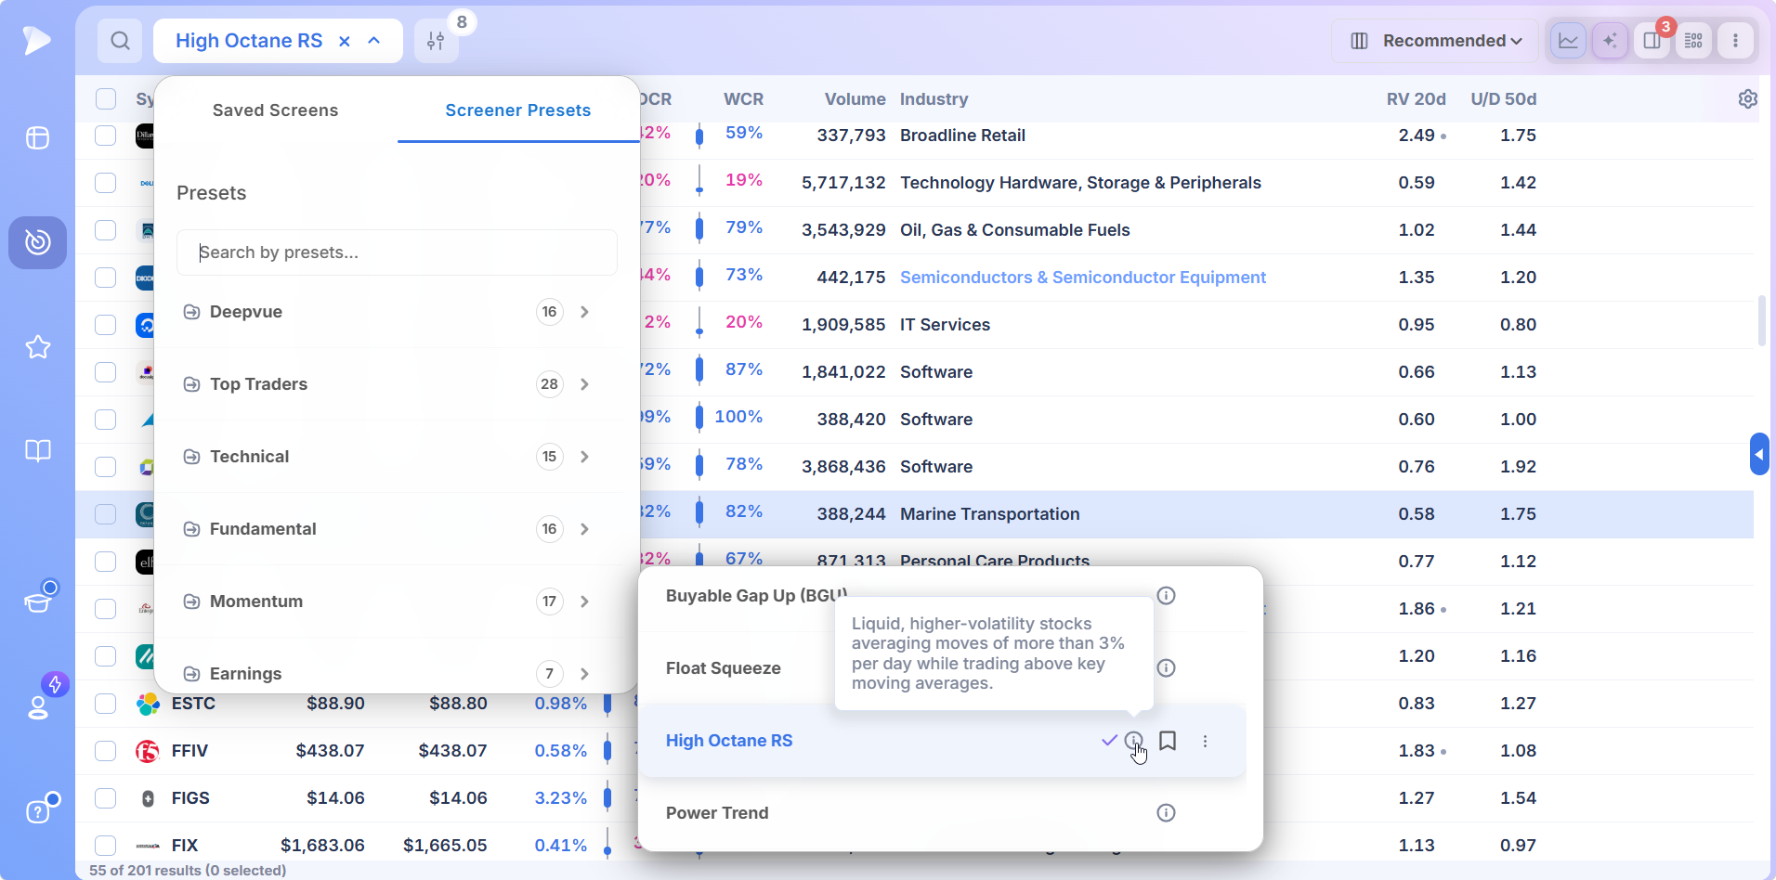This screenshot has height=880, width=1776.
Task: Click the grid layout icon in top toolbar
Action: coord(1693,41)
